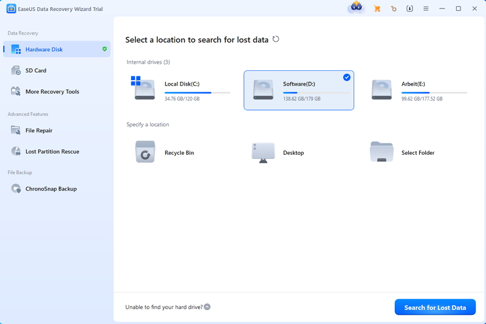Click the Arbeit(E:) usage bar

(x=434, y=92)
